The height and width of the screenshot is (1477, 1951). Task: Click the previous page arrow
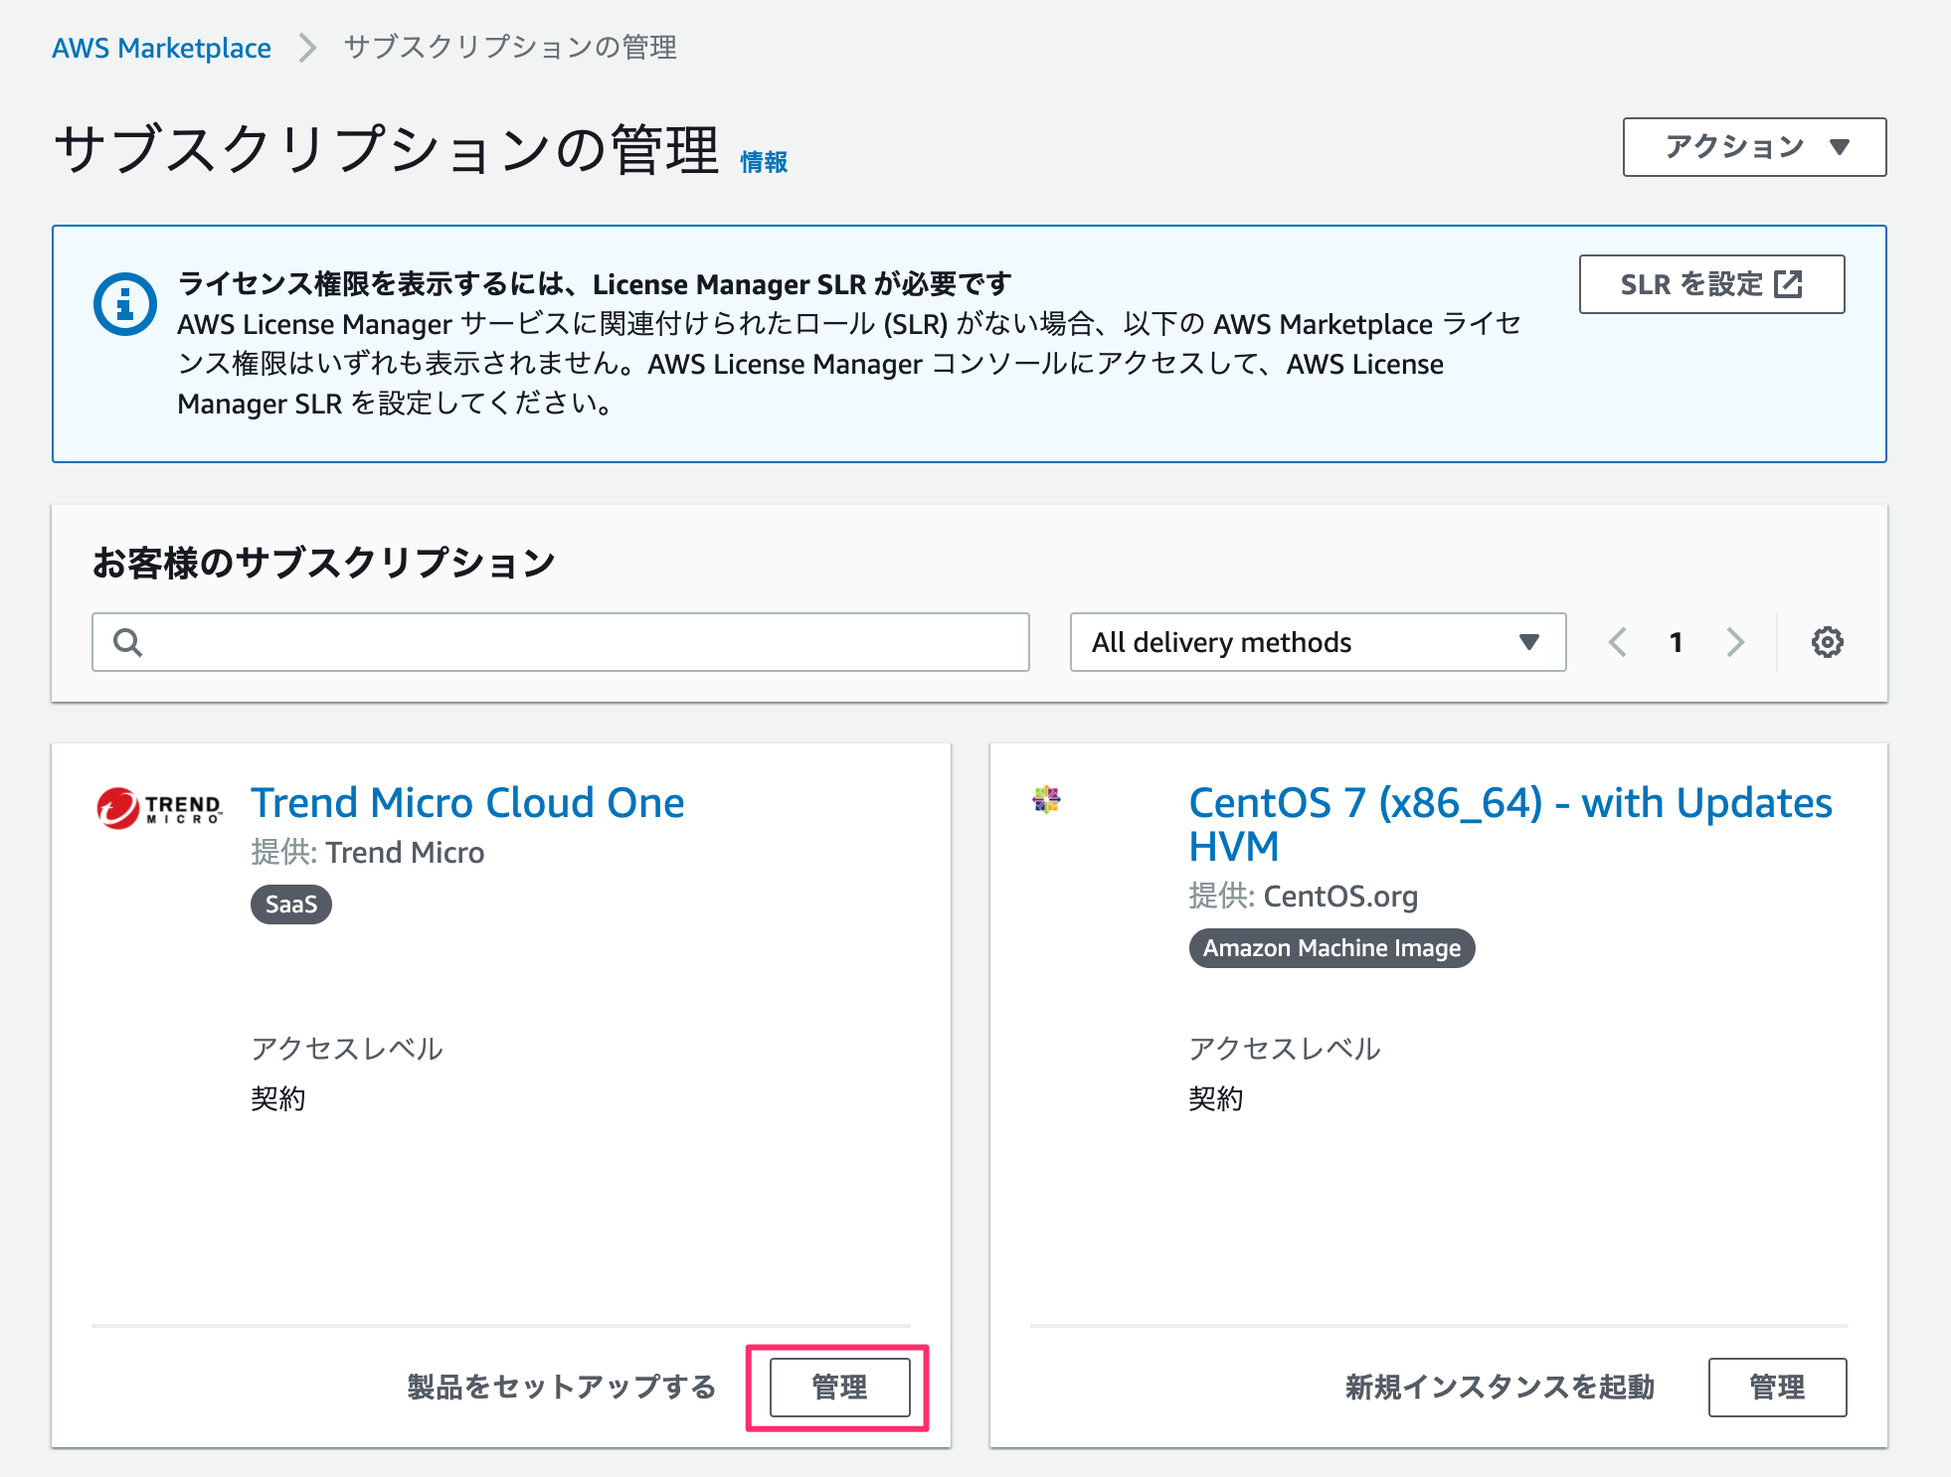coord(1617,642)
